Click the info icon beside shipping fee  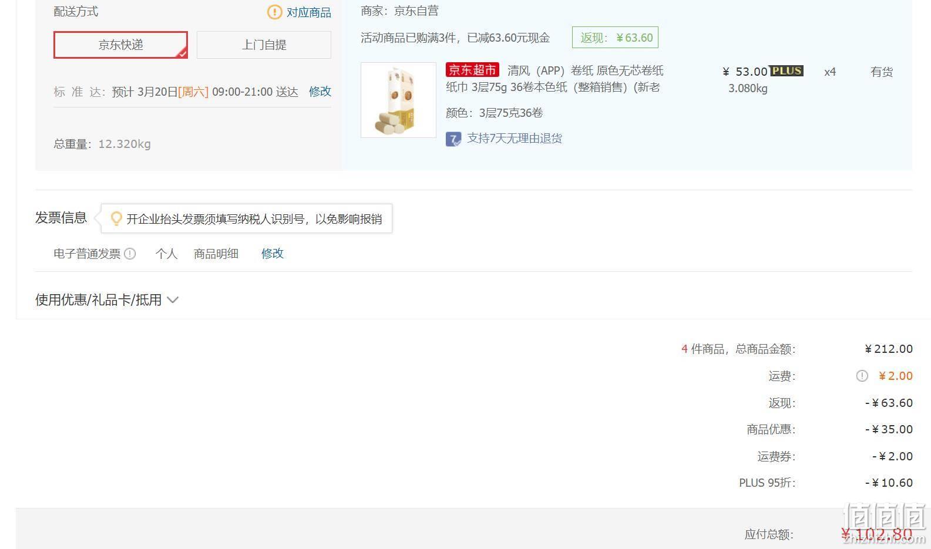pos(862,376)
